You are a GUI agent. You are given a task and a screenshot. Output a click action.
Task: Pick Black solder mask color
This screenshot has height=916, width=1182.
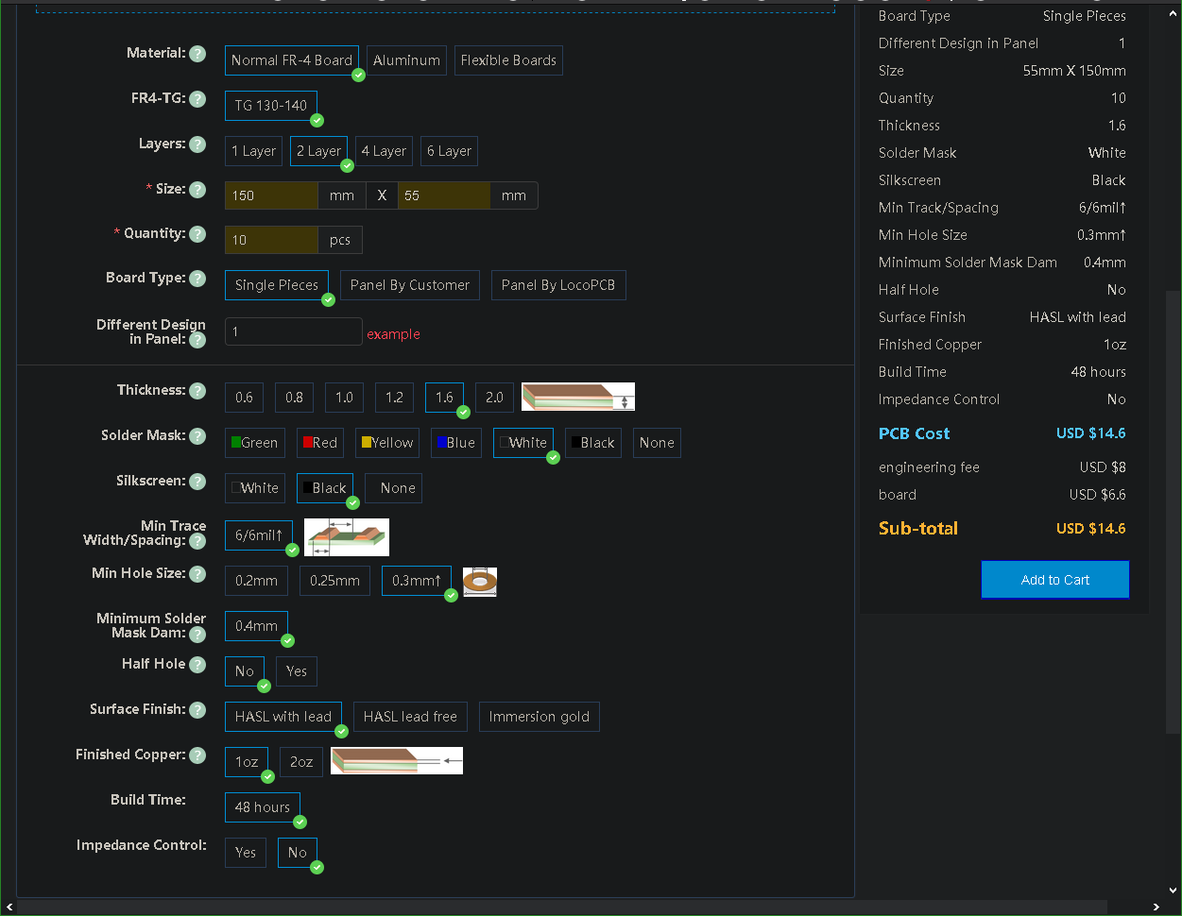(x=593, y=443)
